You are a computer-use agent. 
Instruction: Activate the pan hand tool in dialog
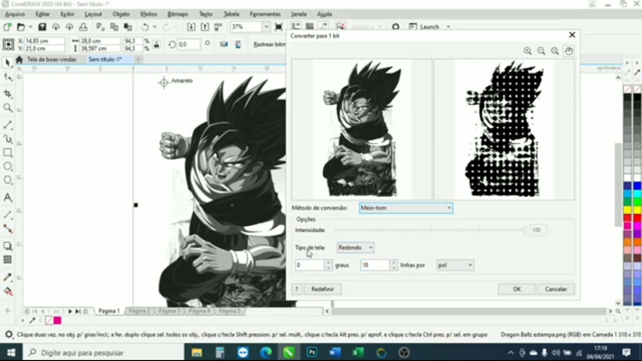click(568, 51)
